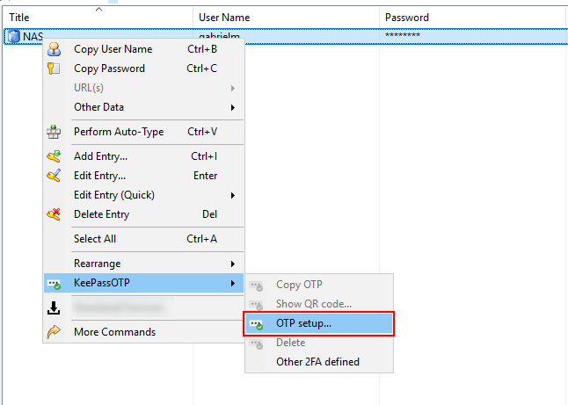The width and height of the screenshot is (568, 405).
Task: Open OTP setup from KeePassOTP submenu
Action: [x=303, y=323]
